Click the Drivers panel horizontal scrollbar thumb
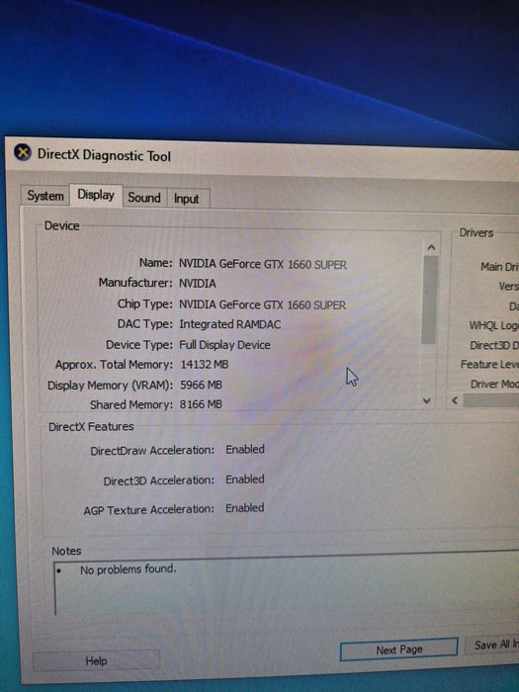The height and width of the screenshot is (692, 519). [x=490, y=400]
